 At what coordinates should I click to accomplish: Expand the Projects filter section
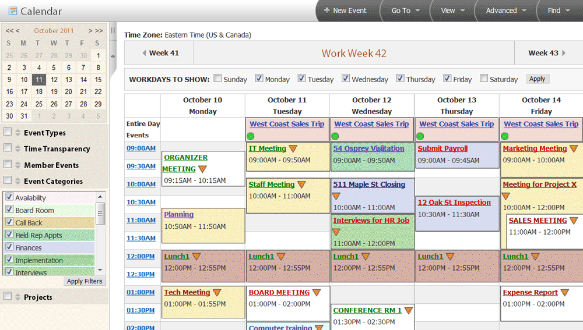click(x=17, y=297)
